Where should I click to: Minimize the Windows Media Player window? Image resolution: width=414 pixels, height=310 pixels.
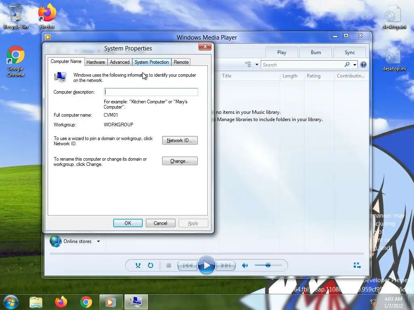(335, 36)
